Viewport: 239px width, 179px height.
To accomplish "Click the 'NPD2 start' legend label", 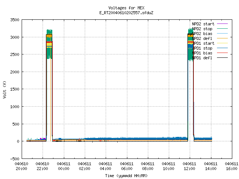I will tap(203, 24).
